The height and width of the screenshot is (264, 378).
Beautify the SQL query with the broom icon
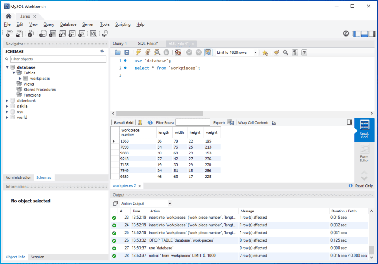[276, 52]
